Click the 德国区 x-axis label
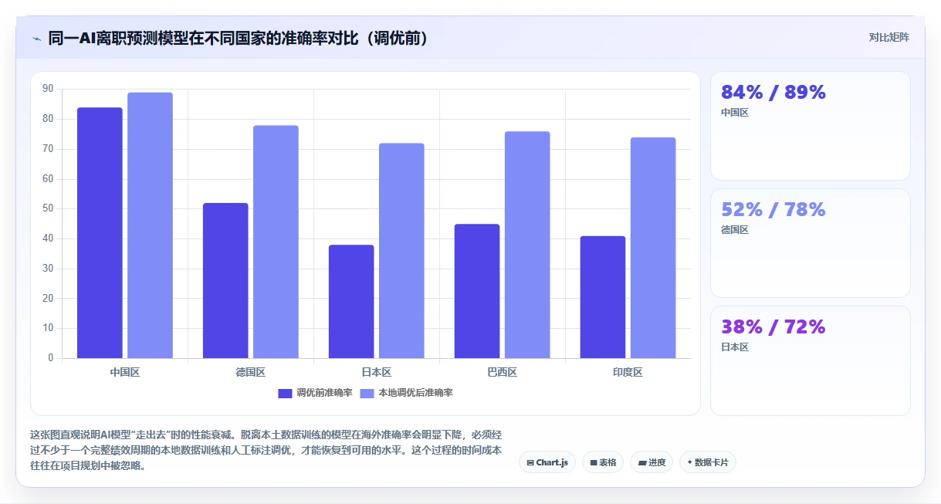The height and width of the screenshot is (504, 941). click(251, 372)
